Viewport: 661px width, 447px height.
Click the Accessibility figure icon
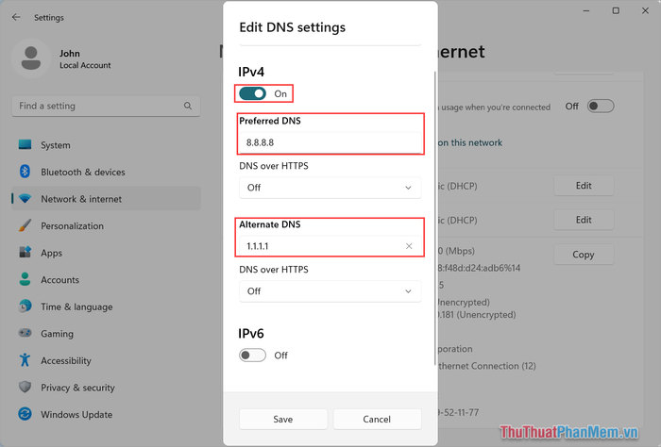25,360
